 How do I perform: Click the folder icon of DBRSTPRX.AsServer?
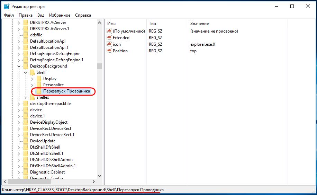pyautogui.click(x=26, y=23)
